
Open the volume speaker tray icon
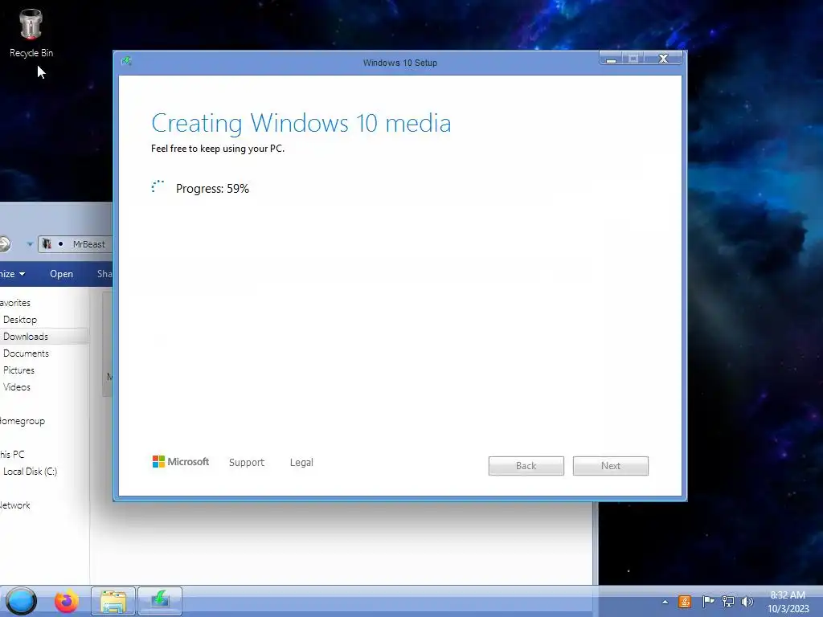click(x=747, y=602)
